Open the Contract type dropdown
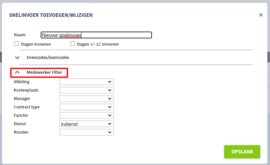The width and height of the screenshot is (270, 165). (x=87, y=107)
